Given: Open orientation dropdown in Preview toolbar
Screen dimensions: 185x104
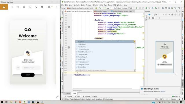Looking at the screenshot, I should pos(156,14).
